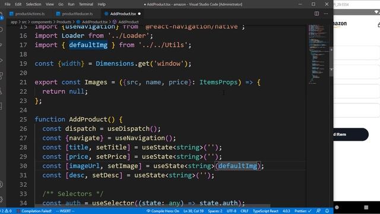
Task: Click the highlighted defaultImg in line 30
Action: click(x=237, y=166)
